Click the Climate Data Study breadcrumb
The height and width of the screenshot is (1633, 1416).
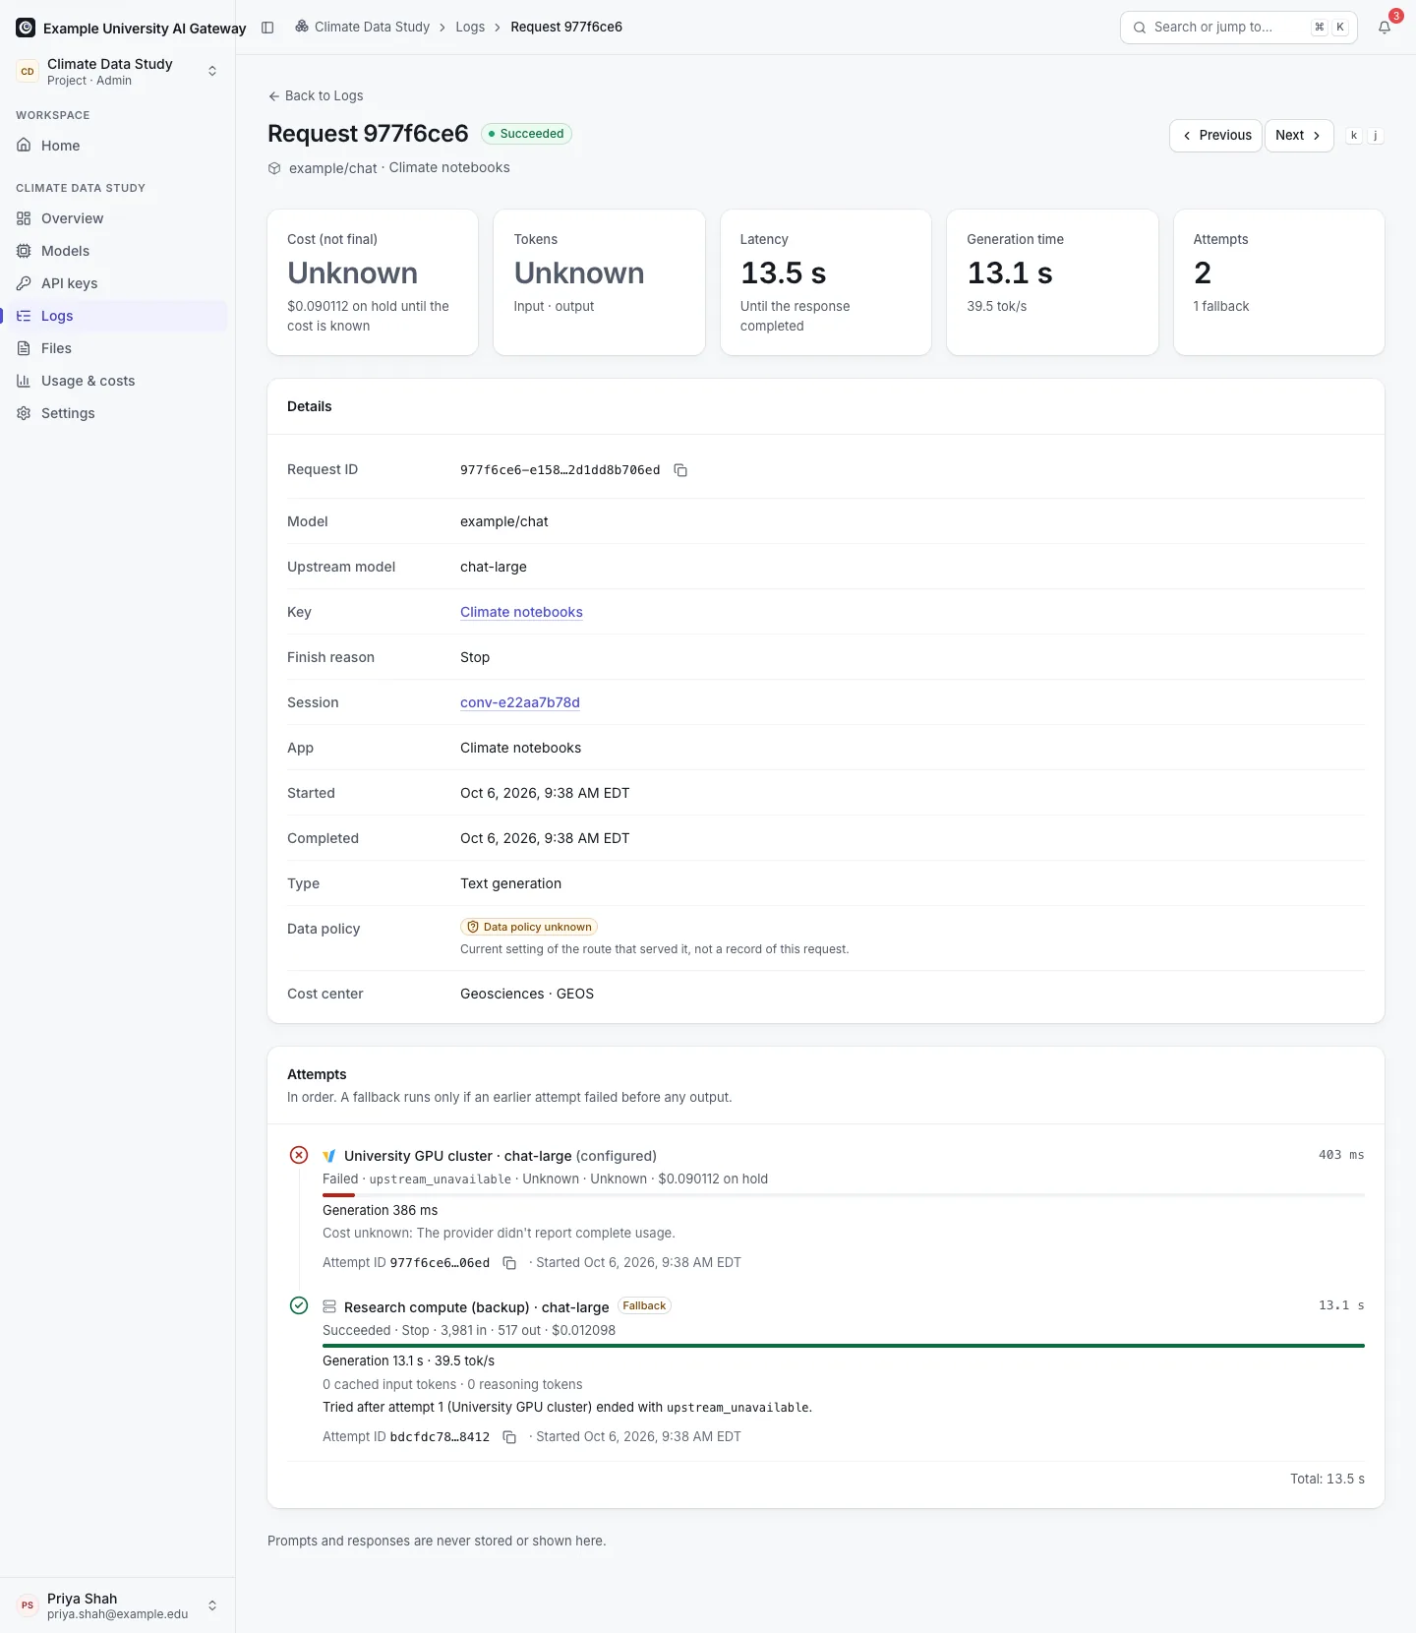pyautogui.click(x=372, y=27)
